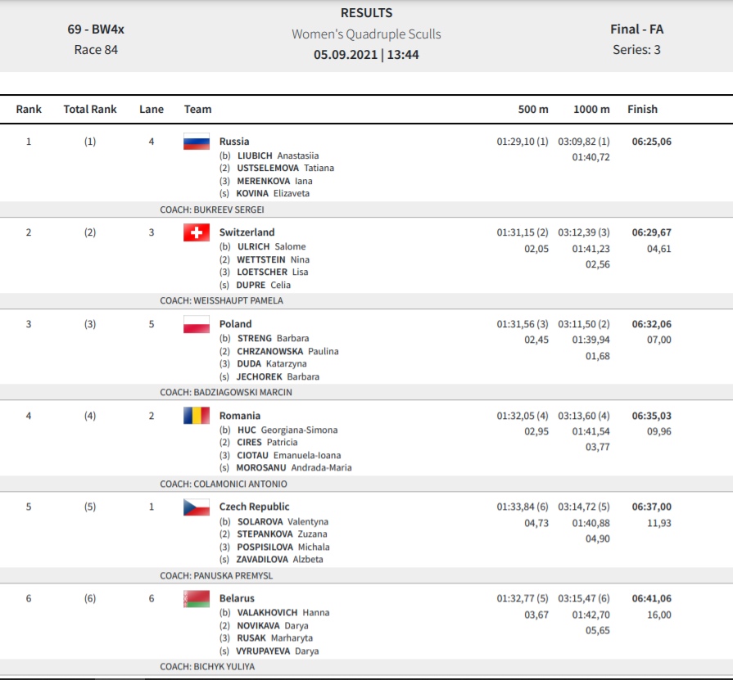
Task: Click the Romania flag icon
Action: [x=197, y=416]
